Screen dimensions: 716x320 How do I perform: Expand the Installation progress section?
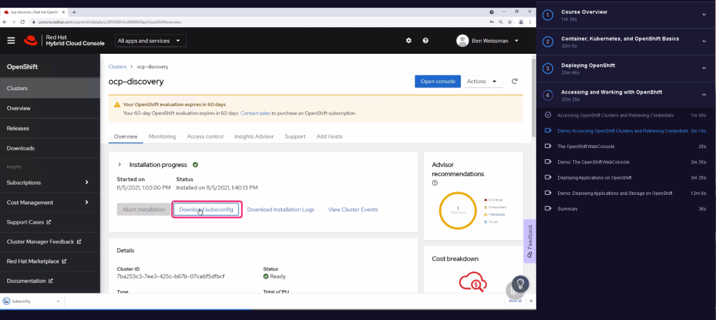(120, 164)
